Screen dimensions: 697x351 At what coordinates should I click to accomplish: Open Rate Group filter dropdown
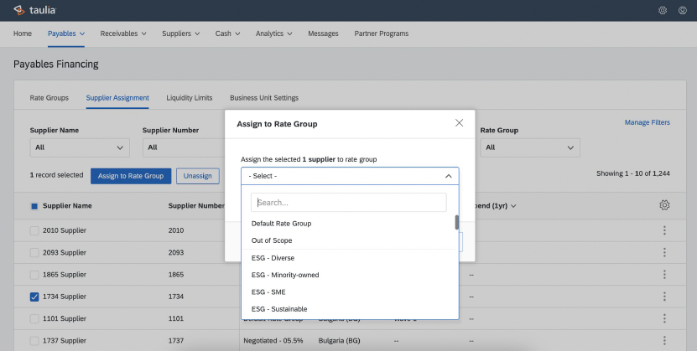(530, 147)
